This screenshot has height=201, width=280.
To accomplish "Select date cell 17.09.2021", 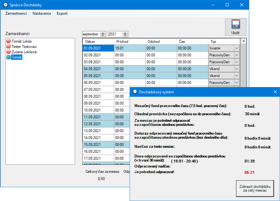I will coord(98,158).
